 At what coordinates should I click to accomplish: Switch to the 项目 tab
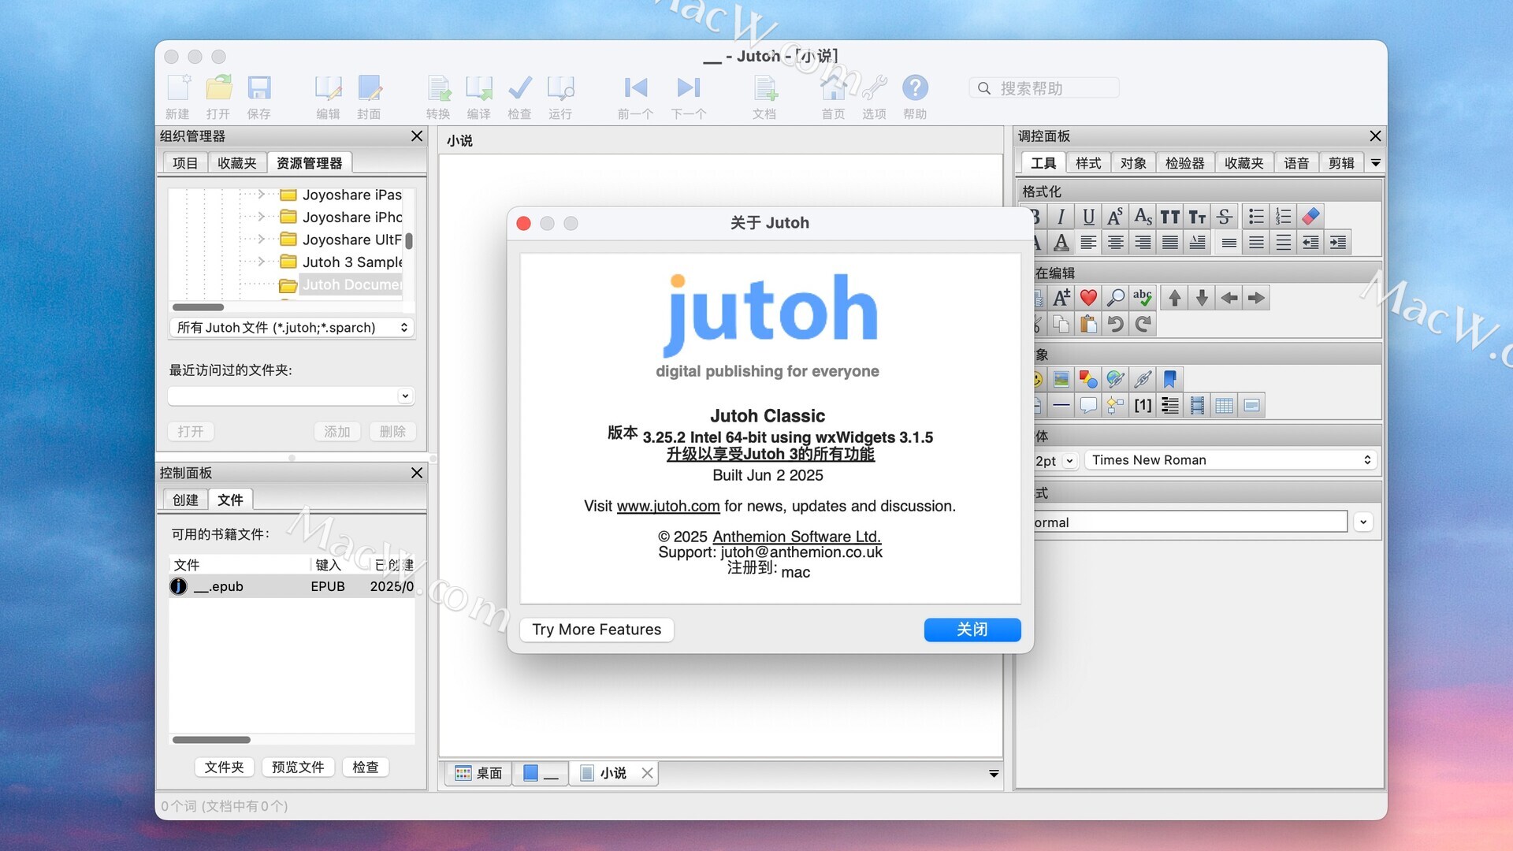[x=185, y=163]
